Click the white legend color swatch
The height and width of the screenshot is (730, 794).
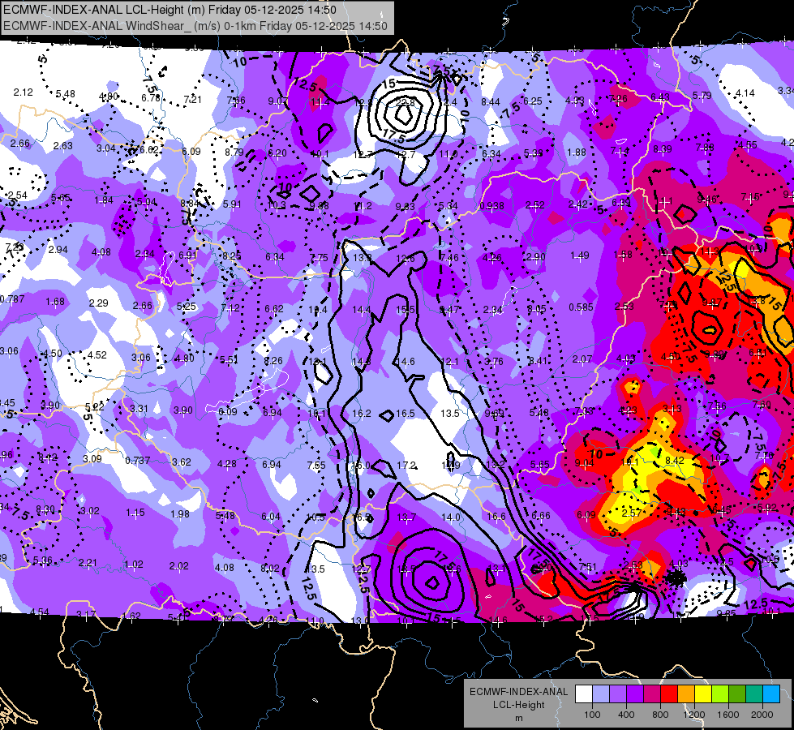(584, 694)
